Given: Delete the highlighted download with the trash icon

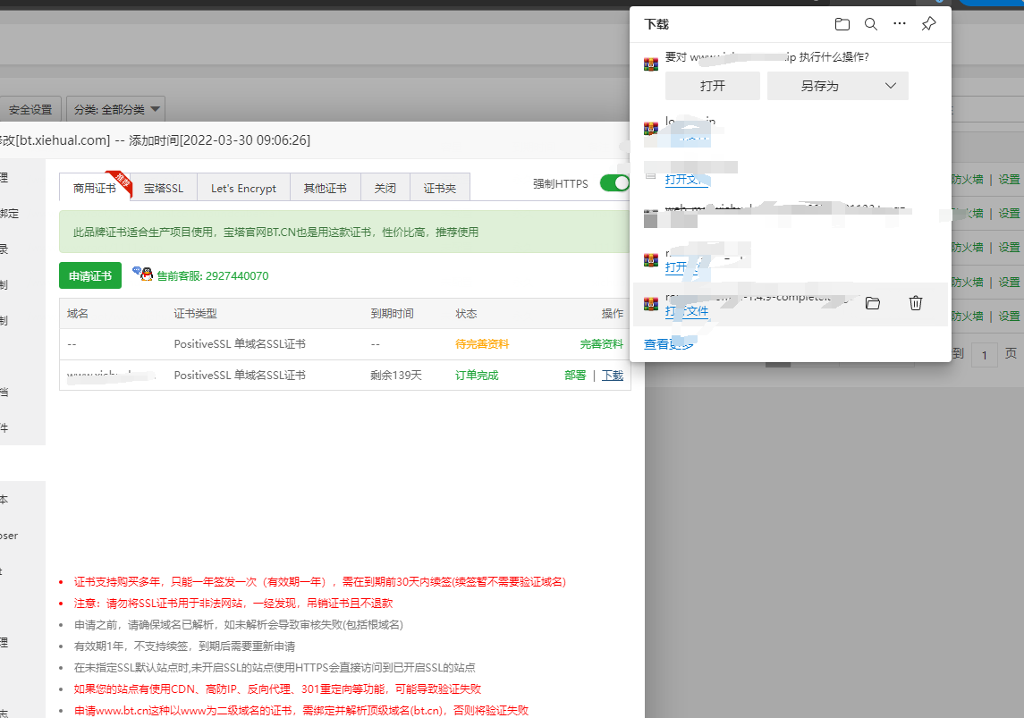Looking at the screenshot, I should pos(915,304).
